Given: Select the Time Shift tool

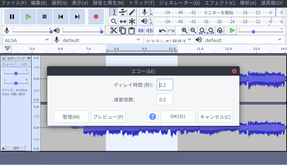Looking at the screenshot, I should (123, 22).
